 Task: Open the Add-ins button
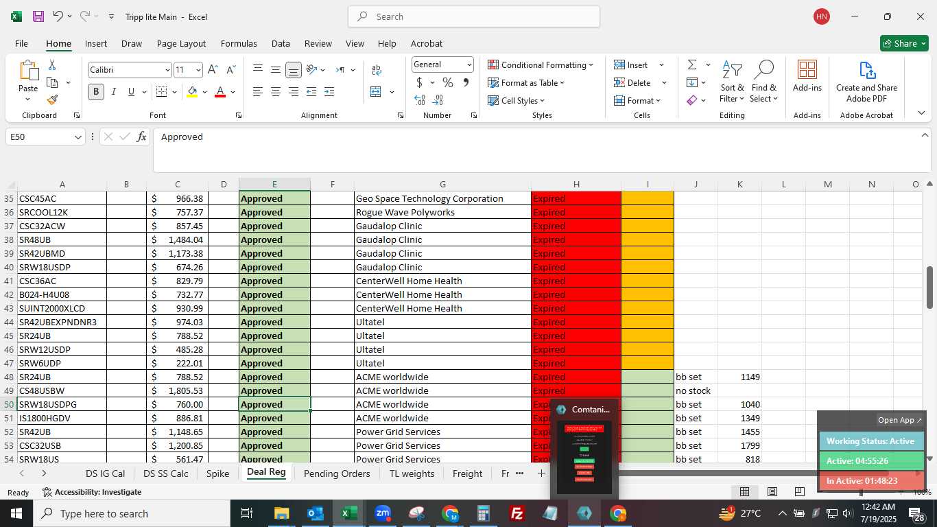point(807,76)
